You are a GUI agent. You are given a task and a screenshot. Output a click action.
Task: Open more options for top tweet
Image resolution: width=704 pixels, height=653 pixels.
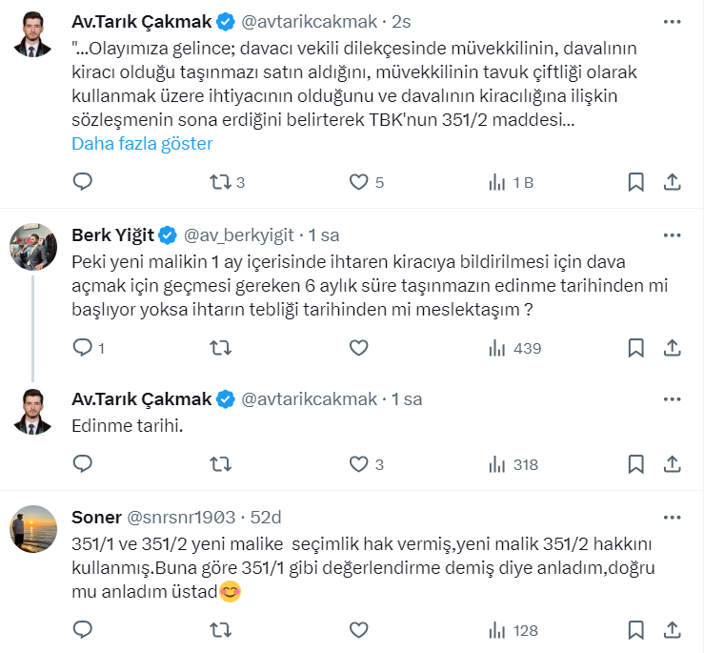tap(672, 19)
